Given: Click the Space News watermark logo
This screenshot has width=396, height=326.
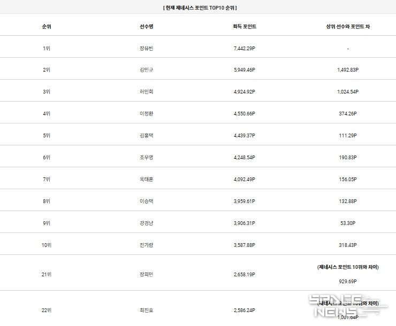Looking at the screenshot, I should click(x=347, y=306).
